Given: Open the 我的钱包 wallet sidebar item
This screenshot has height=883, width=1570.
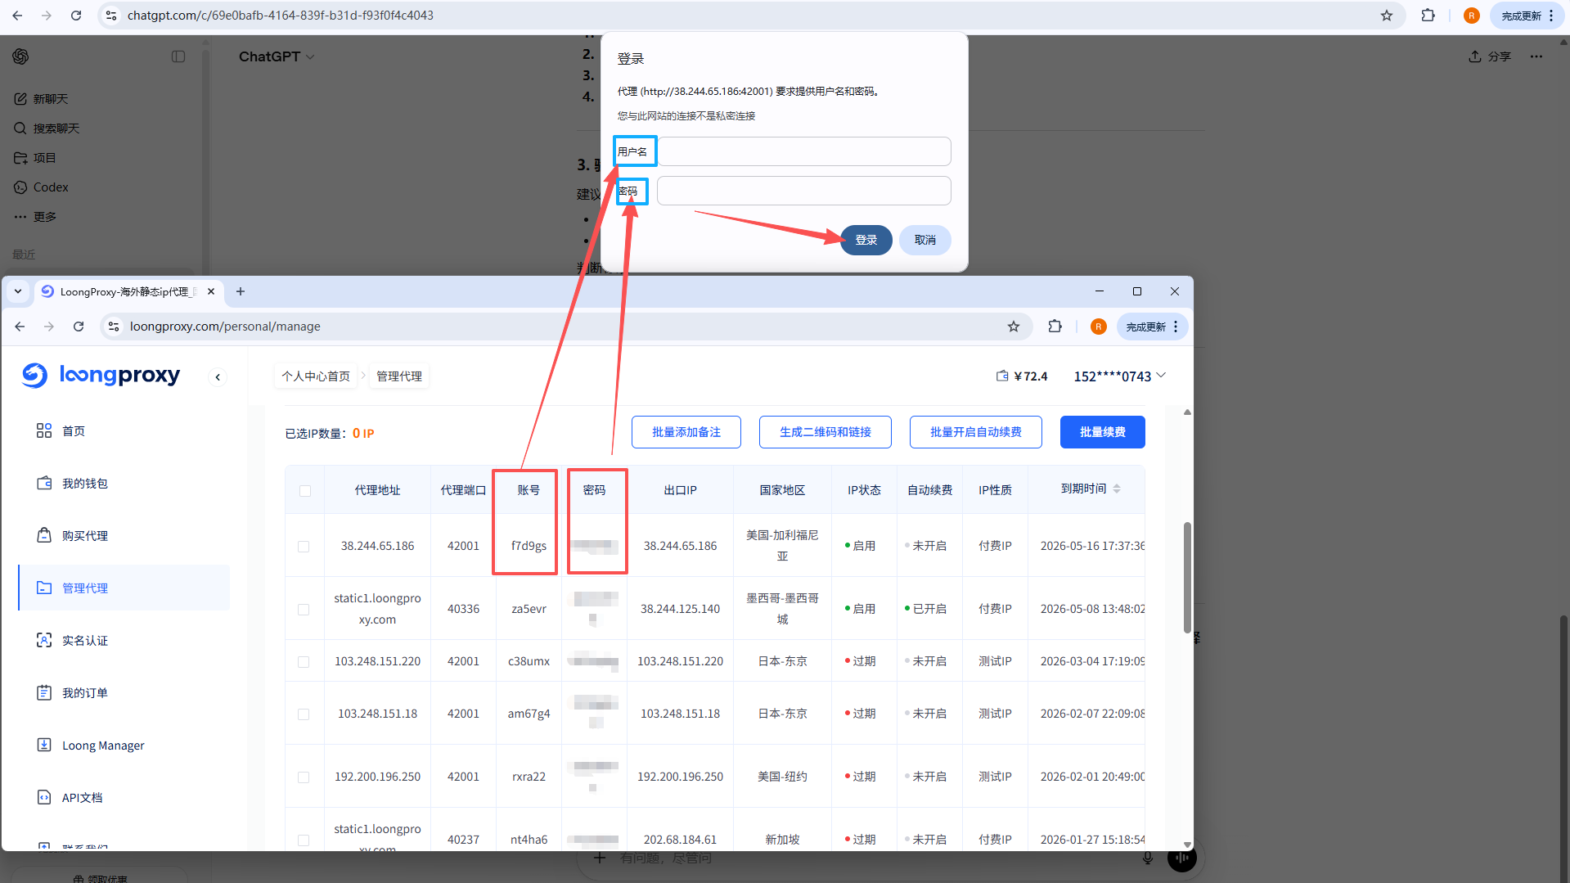Looking at the screenshot, I should [x=84, y=484].
